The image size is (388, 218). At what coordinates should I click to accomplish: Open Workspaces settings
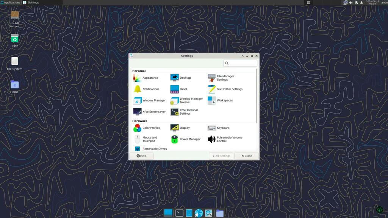[x=220, y=101]
